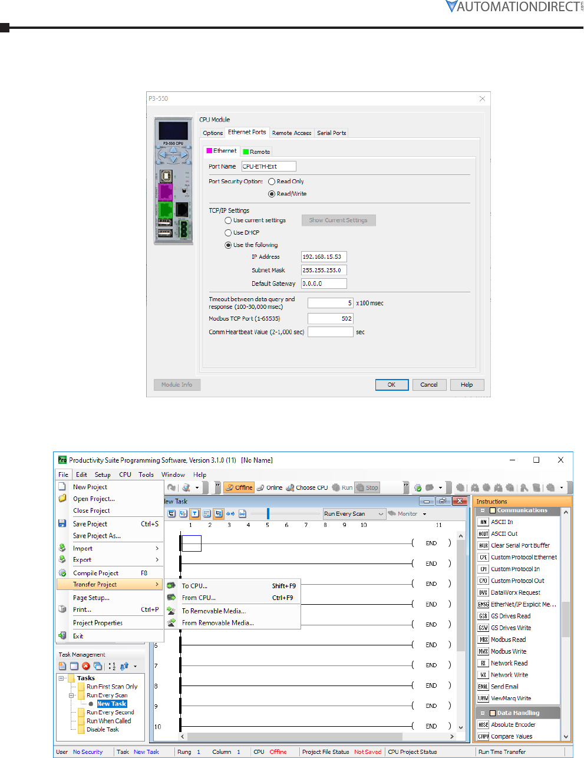Choose the Send Email instruction icon
584x758 pixels.
(x=483, y=687)
